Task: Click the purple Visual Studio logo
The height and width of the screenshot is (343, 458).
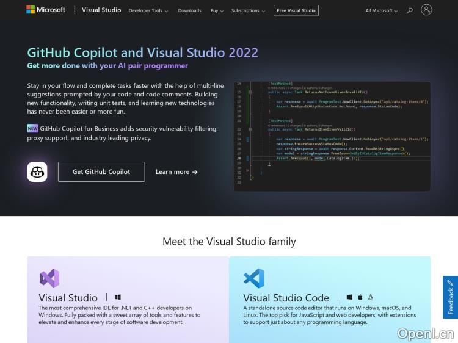Action: [49, 278]
